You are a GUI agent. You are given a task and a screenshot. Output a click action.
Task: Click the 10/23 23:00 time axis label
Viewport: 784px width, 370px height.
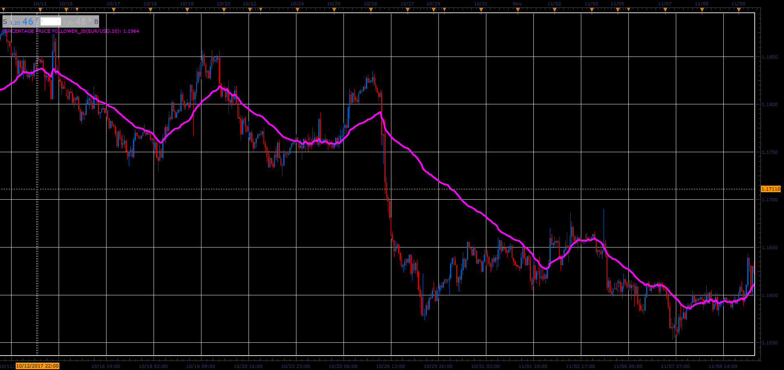[296, 366]
